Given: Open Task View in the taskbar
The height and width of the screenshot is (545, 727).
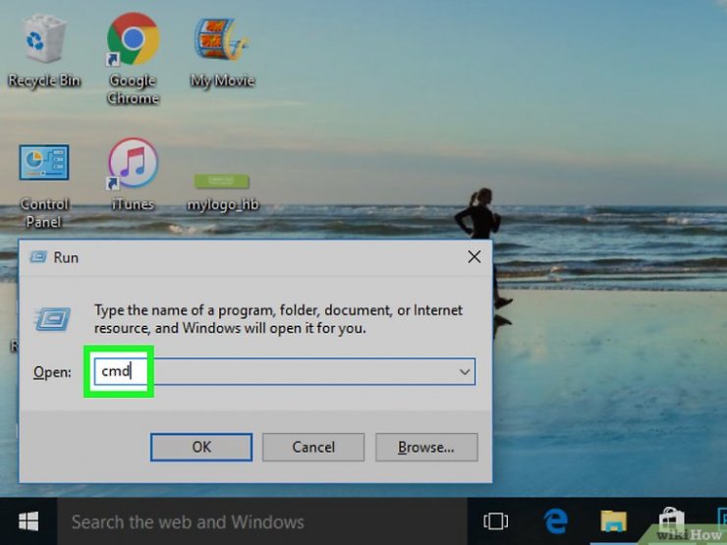Looking at the screenshot, I should click(x=496, y=521).
